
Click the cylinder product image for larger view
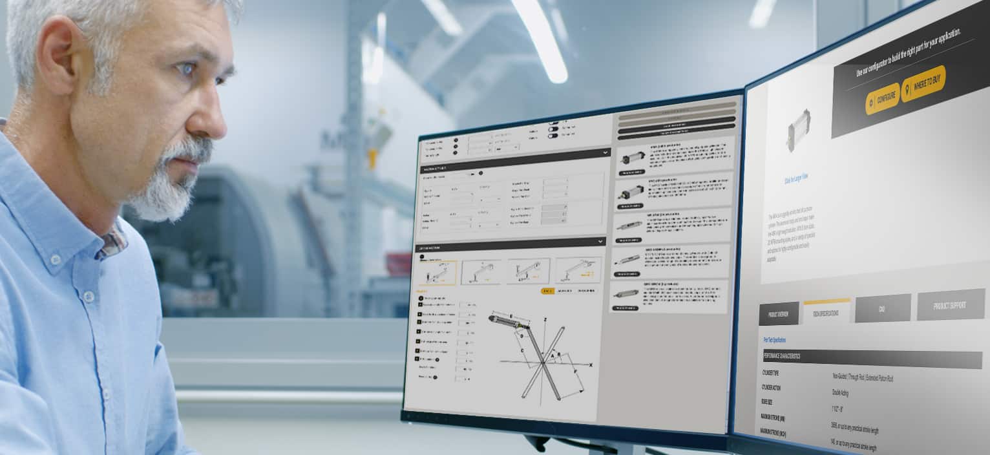[x=798, y=131]
